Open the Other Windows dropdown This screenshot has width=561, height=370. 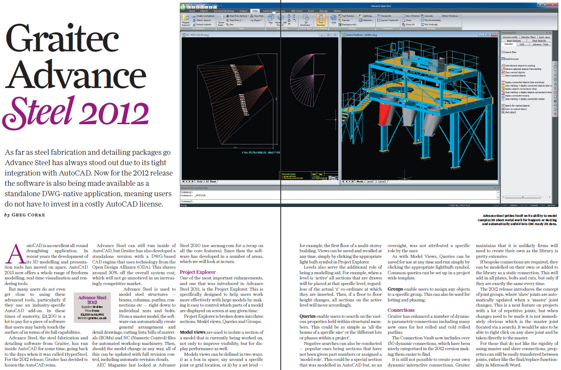[x=451, y=16]
